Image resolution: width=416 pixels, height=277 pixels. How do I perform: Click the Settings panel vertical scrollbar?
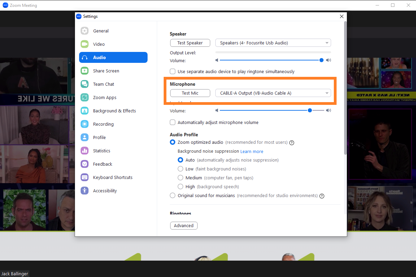[x=345, y=87]
